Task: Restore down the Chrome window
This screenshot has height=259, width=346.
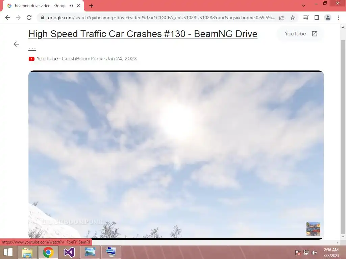Action: click(325, 3)
